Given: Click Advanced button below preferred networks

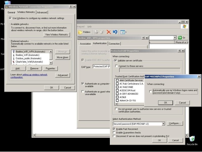Looking at the screenshot, I should pyautogui.click(x=63, y=75).
